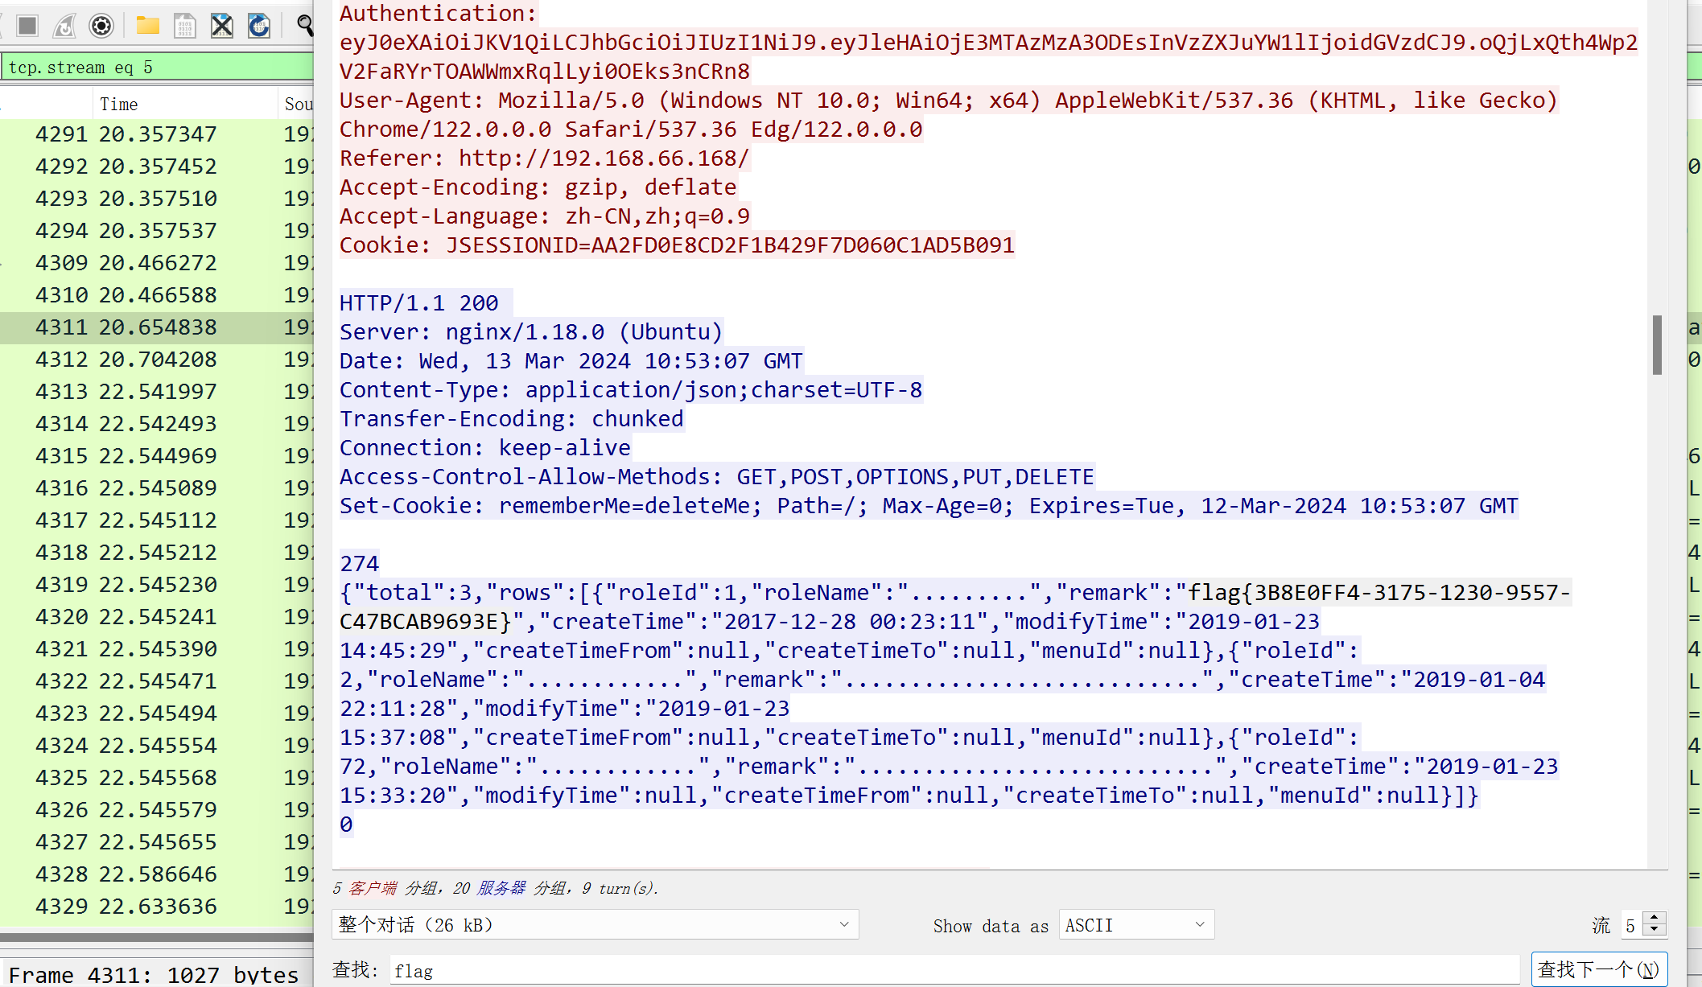
Task: Select packet row 4316 at 22.545089
Action: [157, 488]
